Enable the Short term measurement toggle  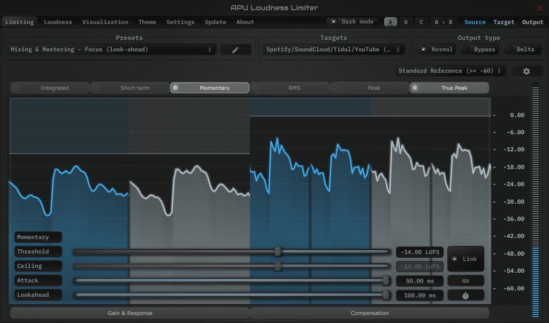click(130, 88)
